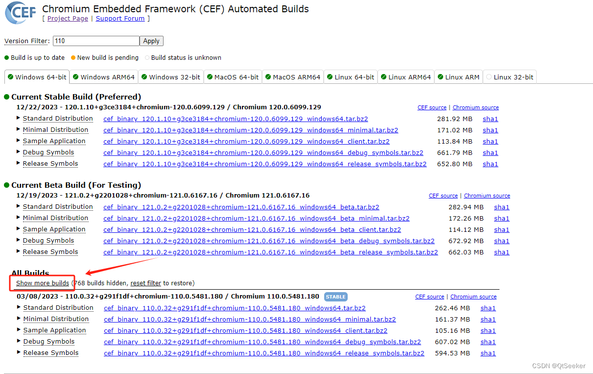Screen dimensions: 593x374
Task: Open the Support Forum link
Action: point(120,19)
